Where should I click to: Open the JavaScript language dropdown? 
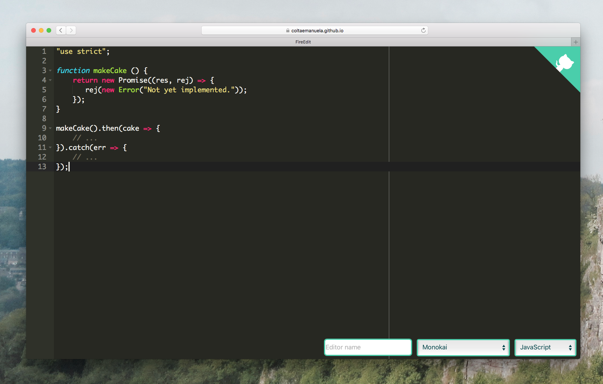[545, 347]
